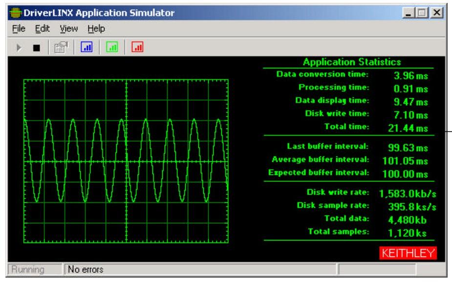This screenshot has height=282, width=452.
Task: Click the KEITHLEY logo
Action: click(408, 253)
